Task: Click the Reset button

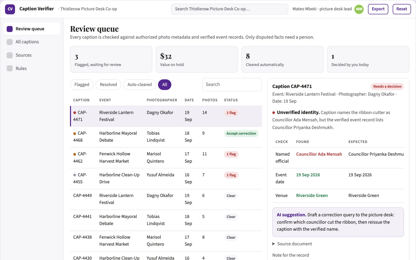Action: click(402, 9)
